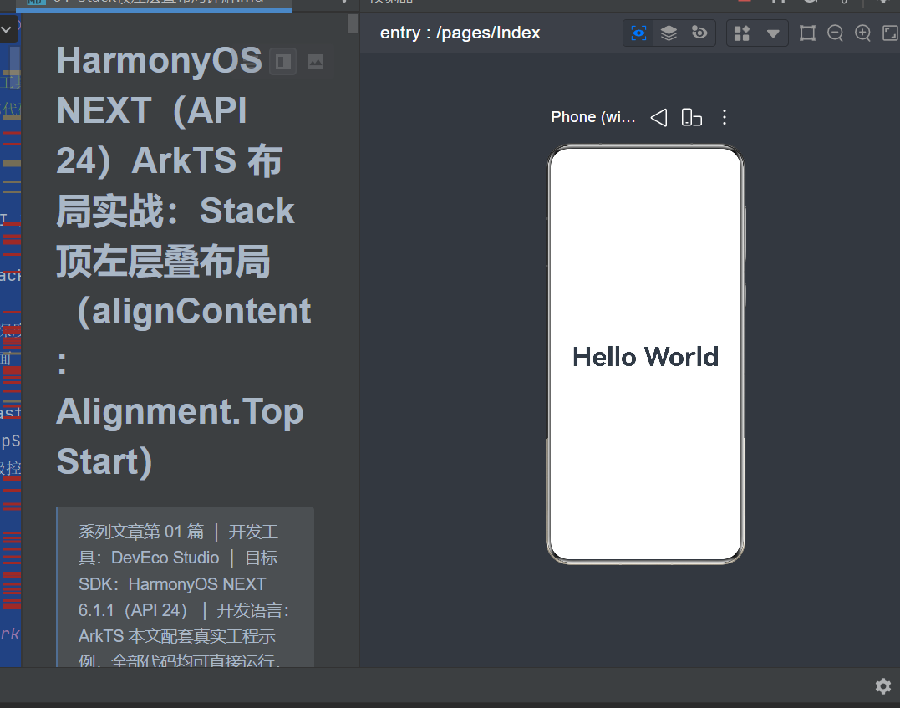Click the markdown preview vertical scrollbar thumb

point(353,23)
